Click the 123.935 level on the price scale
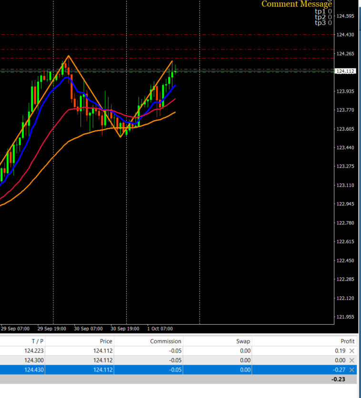Screen dimensions: 361x398 point(345,91)
